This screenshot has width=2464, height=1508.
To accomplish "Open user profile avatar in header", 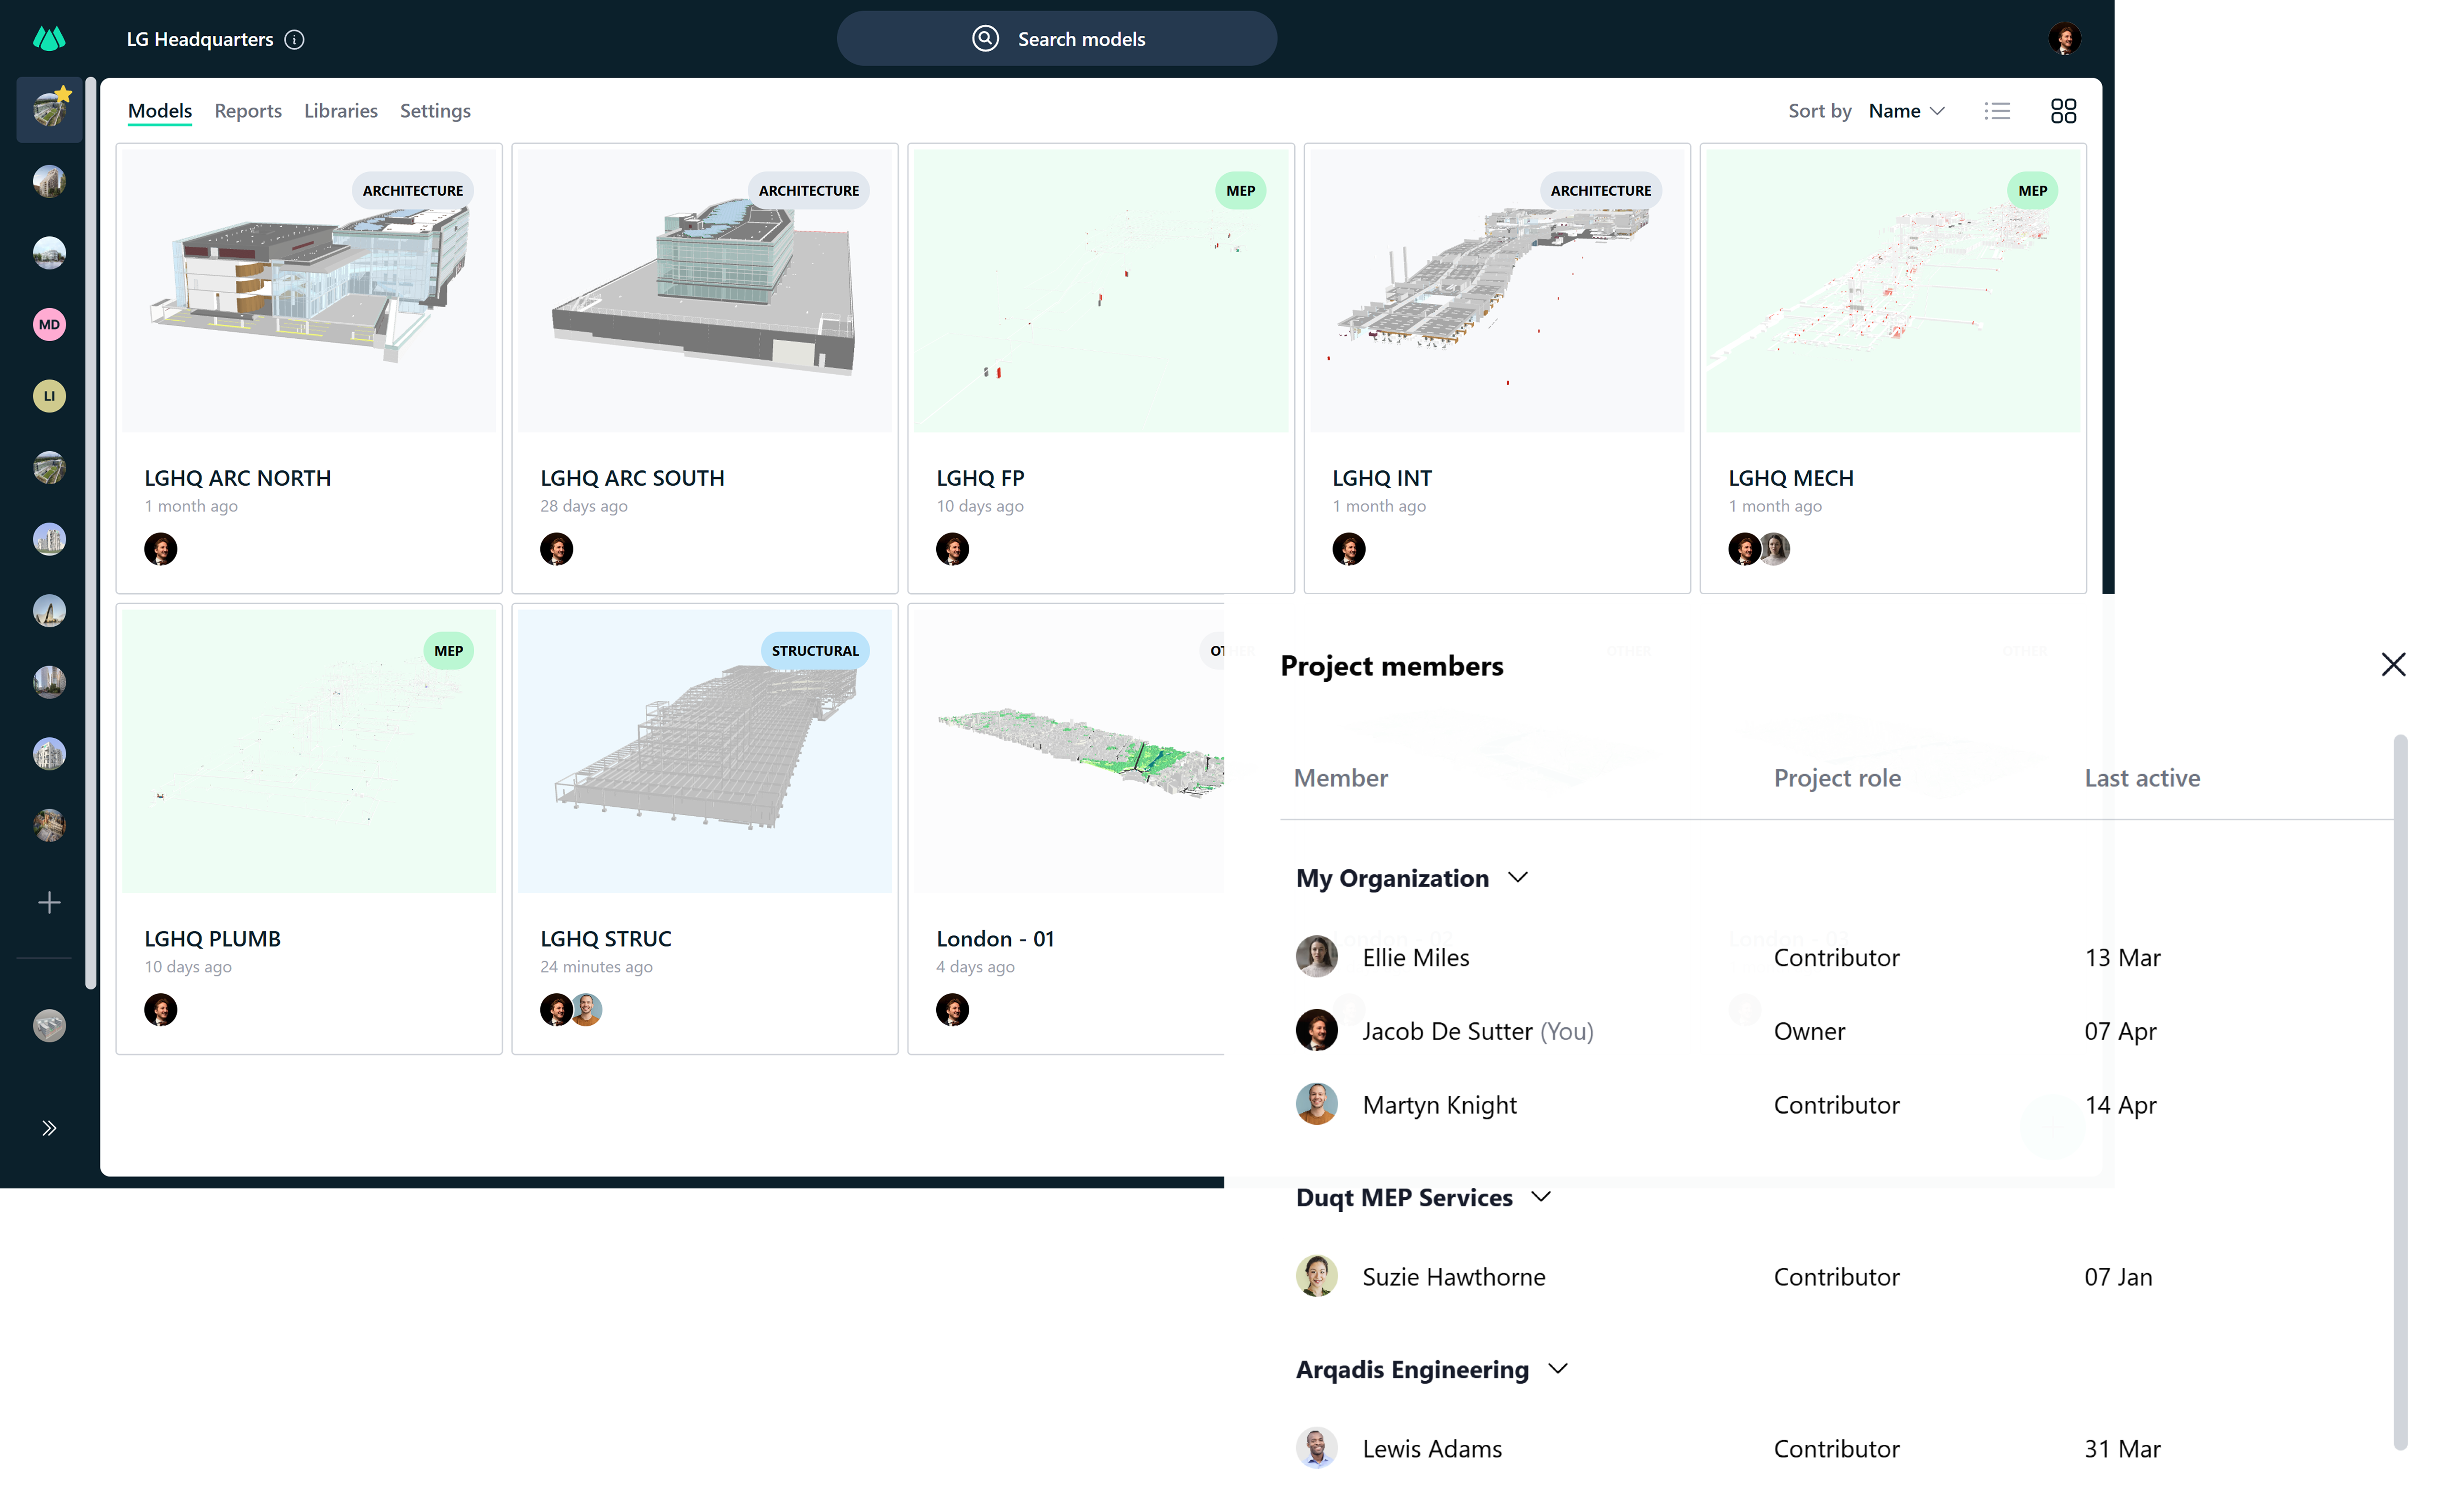I will click(2064, 39).
